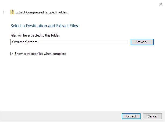
Task: Click the "Select a Destination and Extract Files" heading
Action: click(x=44, y=26)
